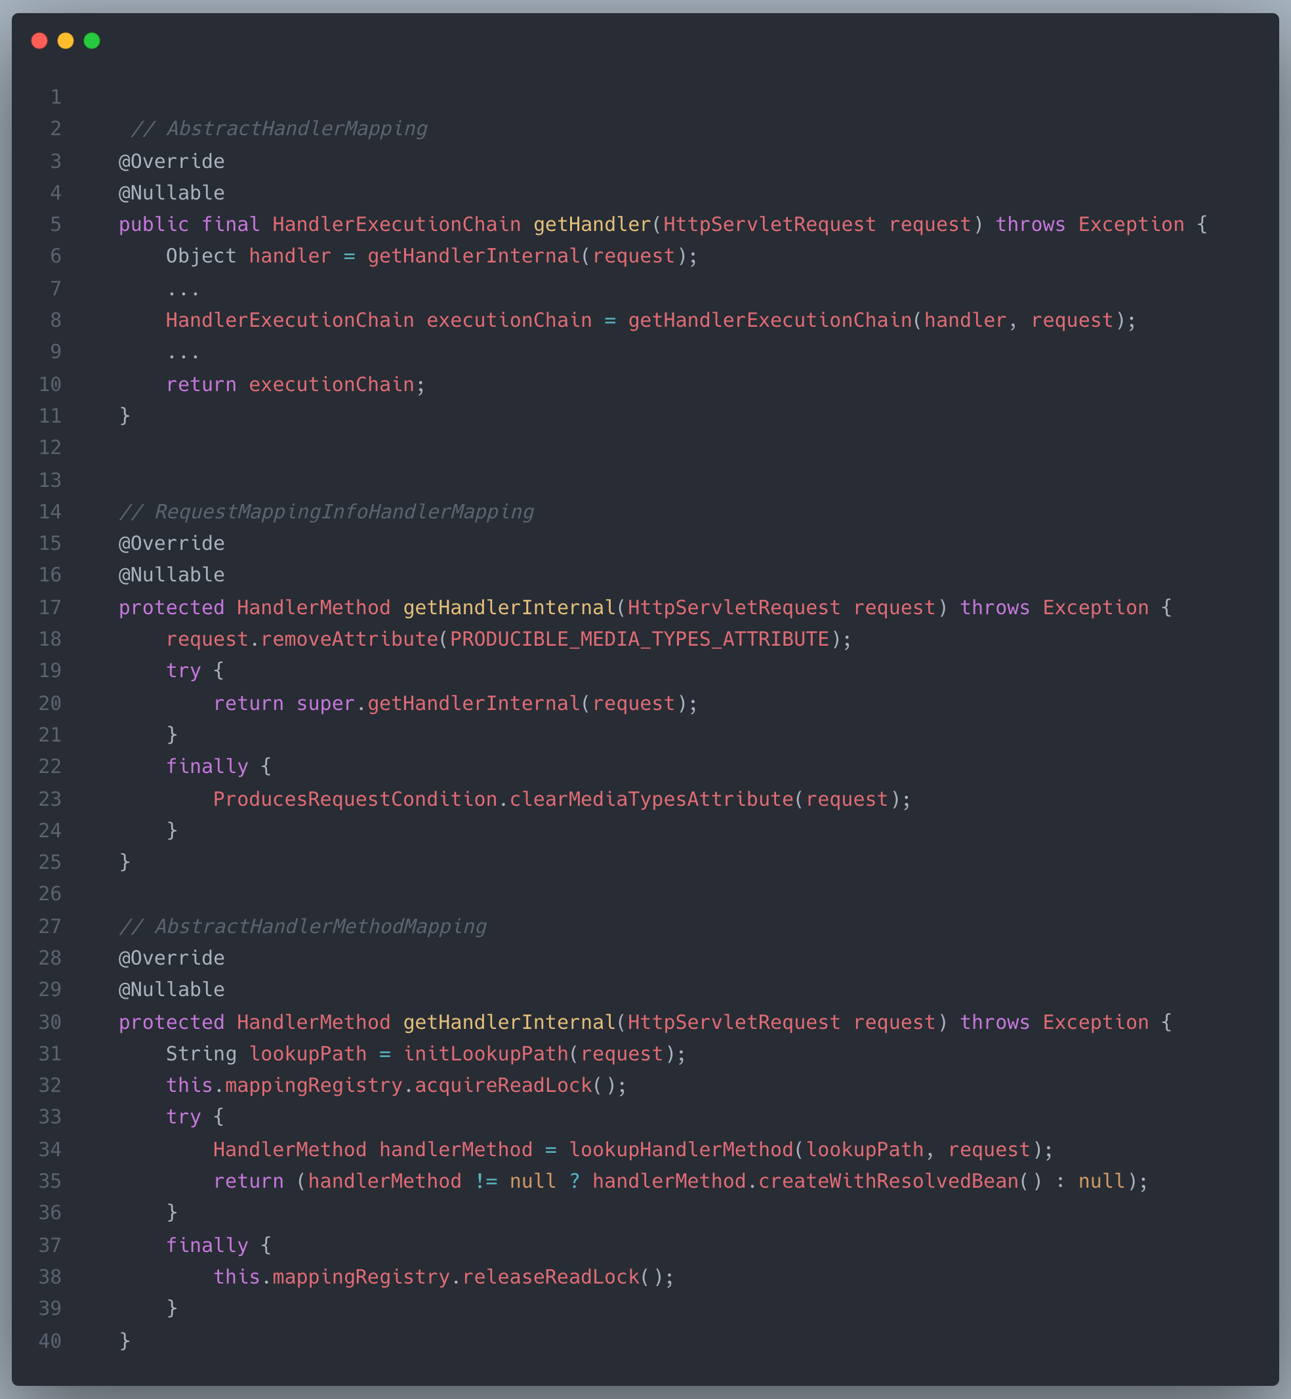Viewport: 1291px width, 1399px height.
Task: Click the first @Override annotation on line 3
Action: click(171, 161)
